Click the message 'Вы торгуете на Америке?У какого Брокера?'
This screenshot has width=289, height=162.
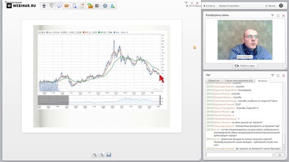click(x=258, y=148)
